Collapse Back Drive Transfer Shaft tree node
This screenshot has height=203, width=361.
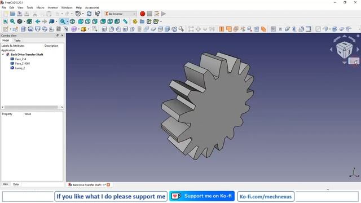[x=3, y=55]
